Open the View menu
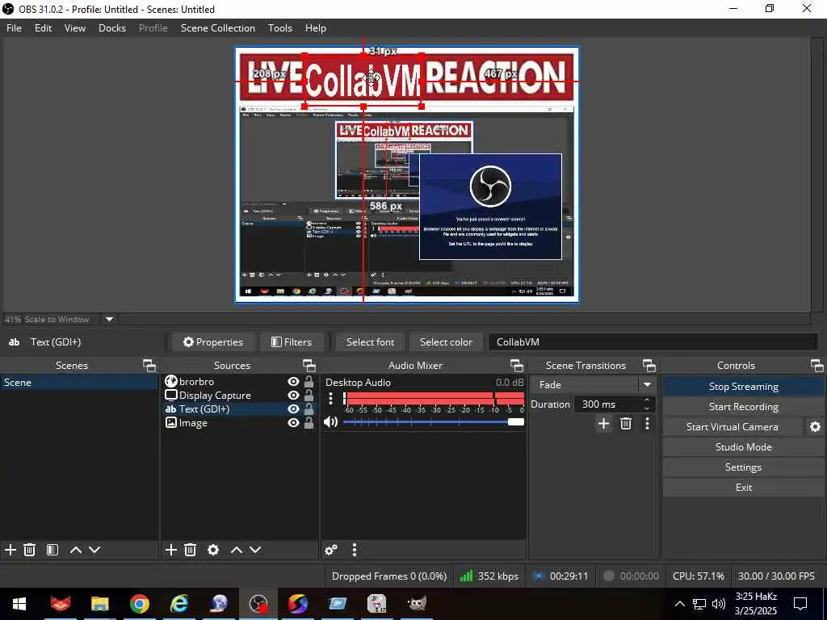 75,28
